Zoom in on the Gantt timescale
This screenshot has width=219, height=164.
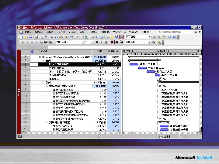(x=154, y=37)
